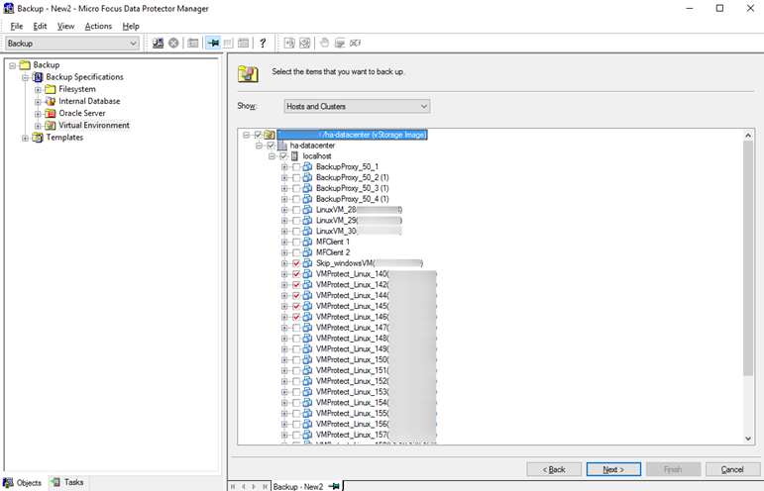Collapse the localhost tree node
Image resolution: width=764 pixels, height=491 pixels.
(x=272, y=156)
